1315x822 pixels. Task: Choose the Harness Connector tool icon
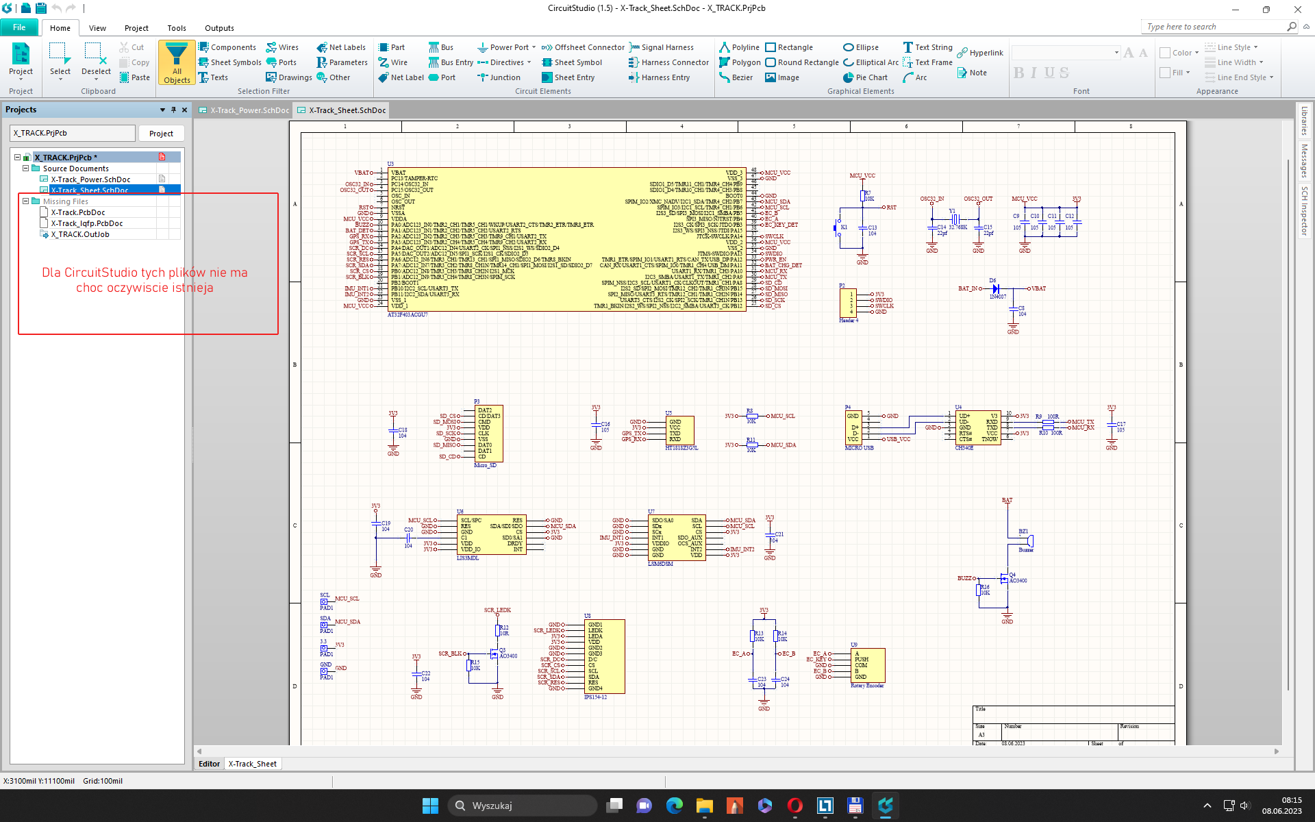634,62
